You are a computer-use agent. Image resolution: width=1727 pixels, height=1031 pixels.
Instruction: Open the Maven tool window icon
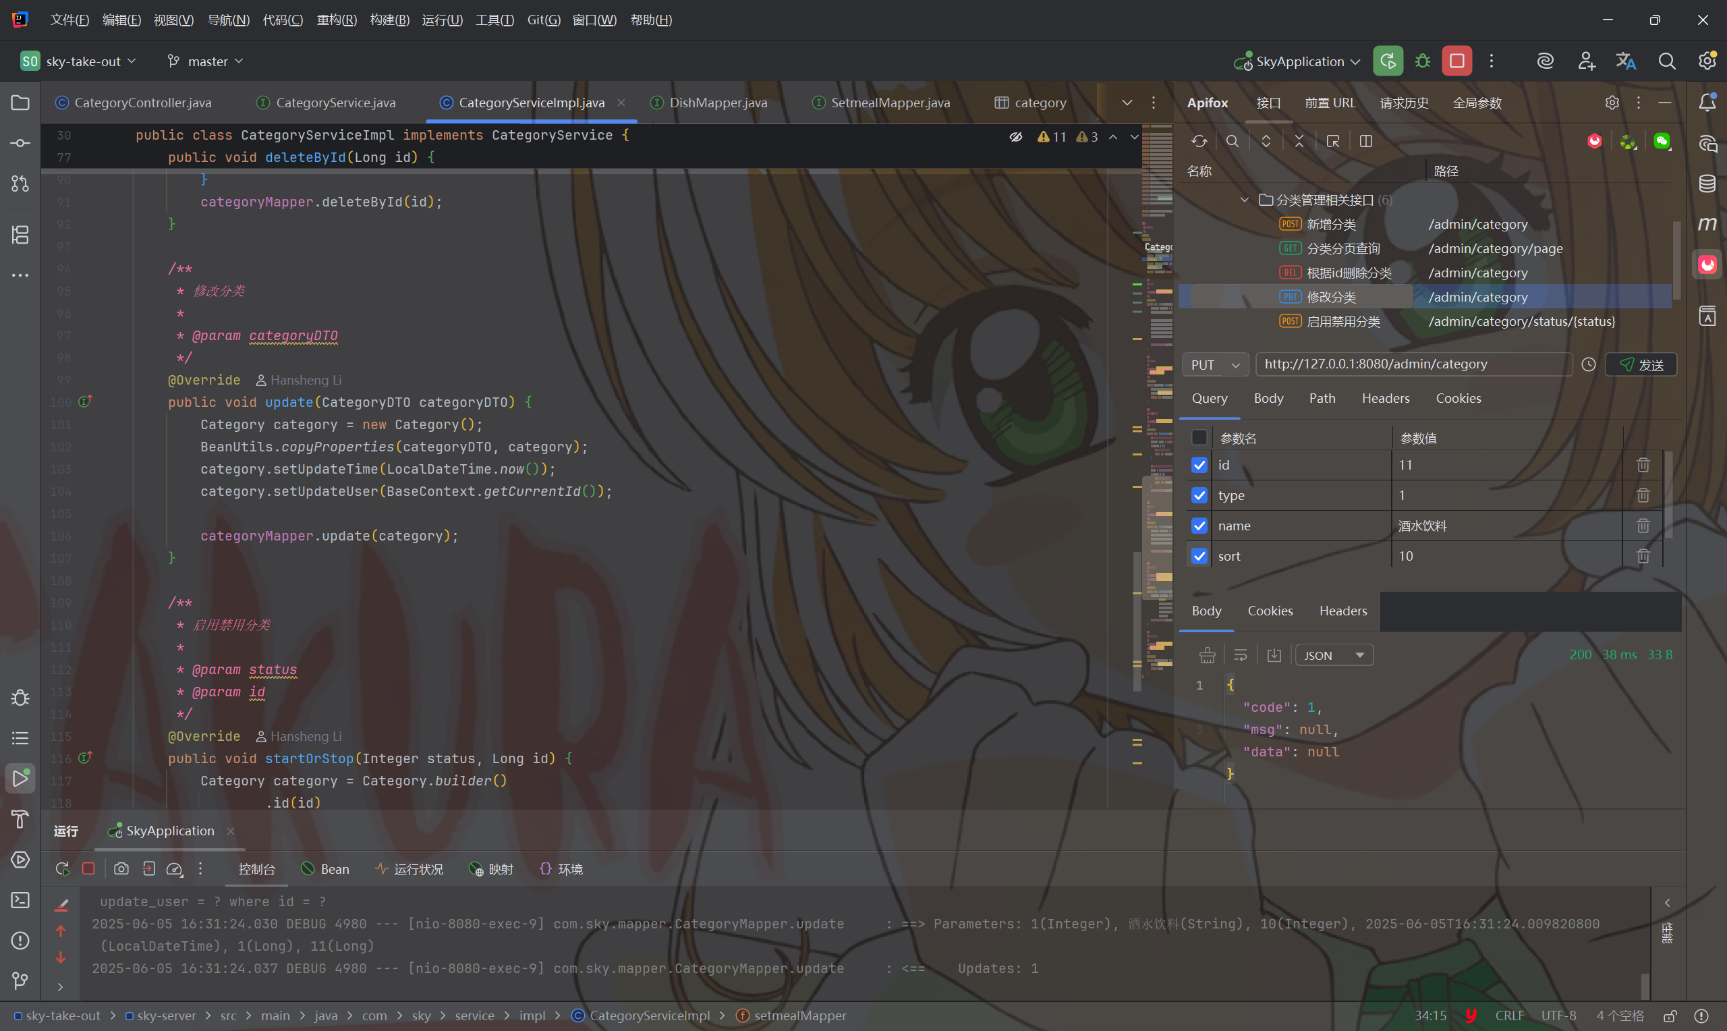pyautogui.click(x=1707, y=224)
